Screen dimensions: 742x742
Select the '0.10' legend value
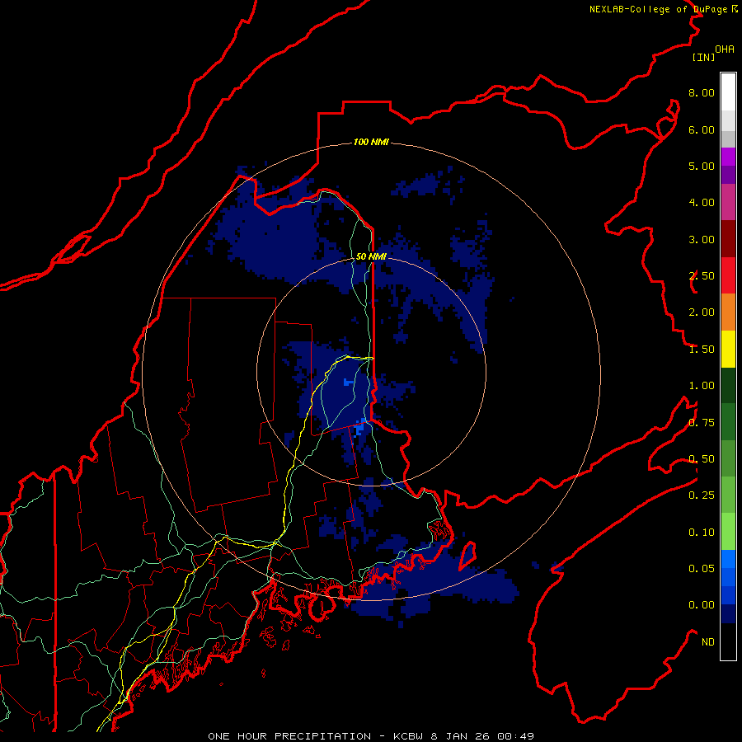702,533
